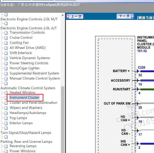Viewport: 154px width, 153px height.
Task: Select Heated Window diagram
Action: [22, 92]
